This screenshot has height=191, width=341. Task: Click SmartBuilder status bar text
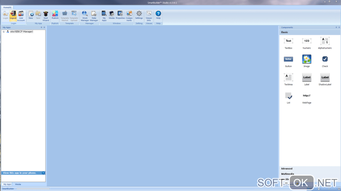click(x=8, y=189)
